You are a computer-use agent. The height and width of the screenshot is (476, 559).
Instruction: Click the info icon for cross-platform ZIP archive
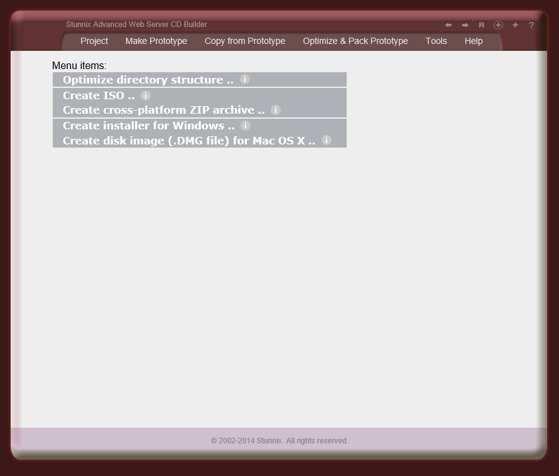click(274, 109)
